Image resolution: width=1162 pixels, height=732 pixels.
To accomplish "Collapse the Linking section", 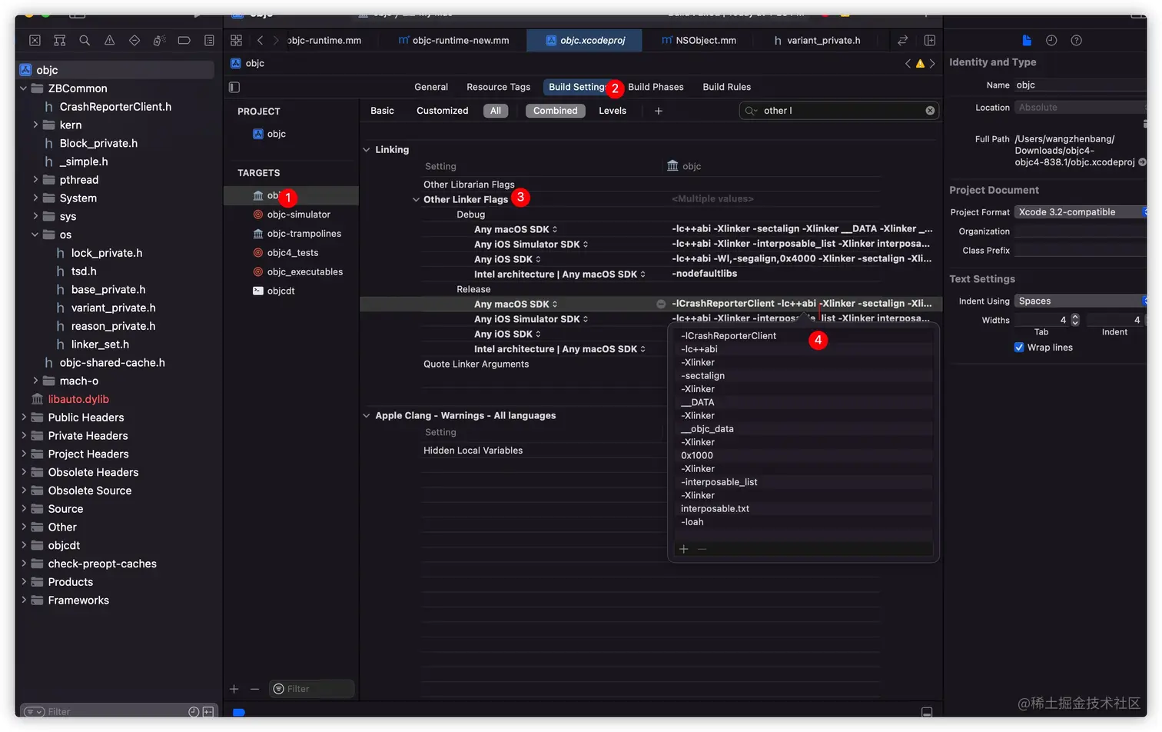I will 366,150.
